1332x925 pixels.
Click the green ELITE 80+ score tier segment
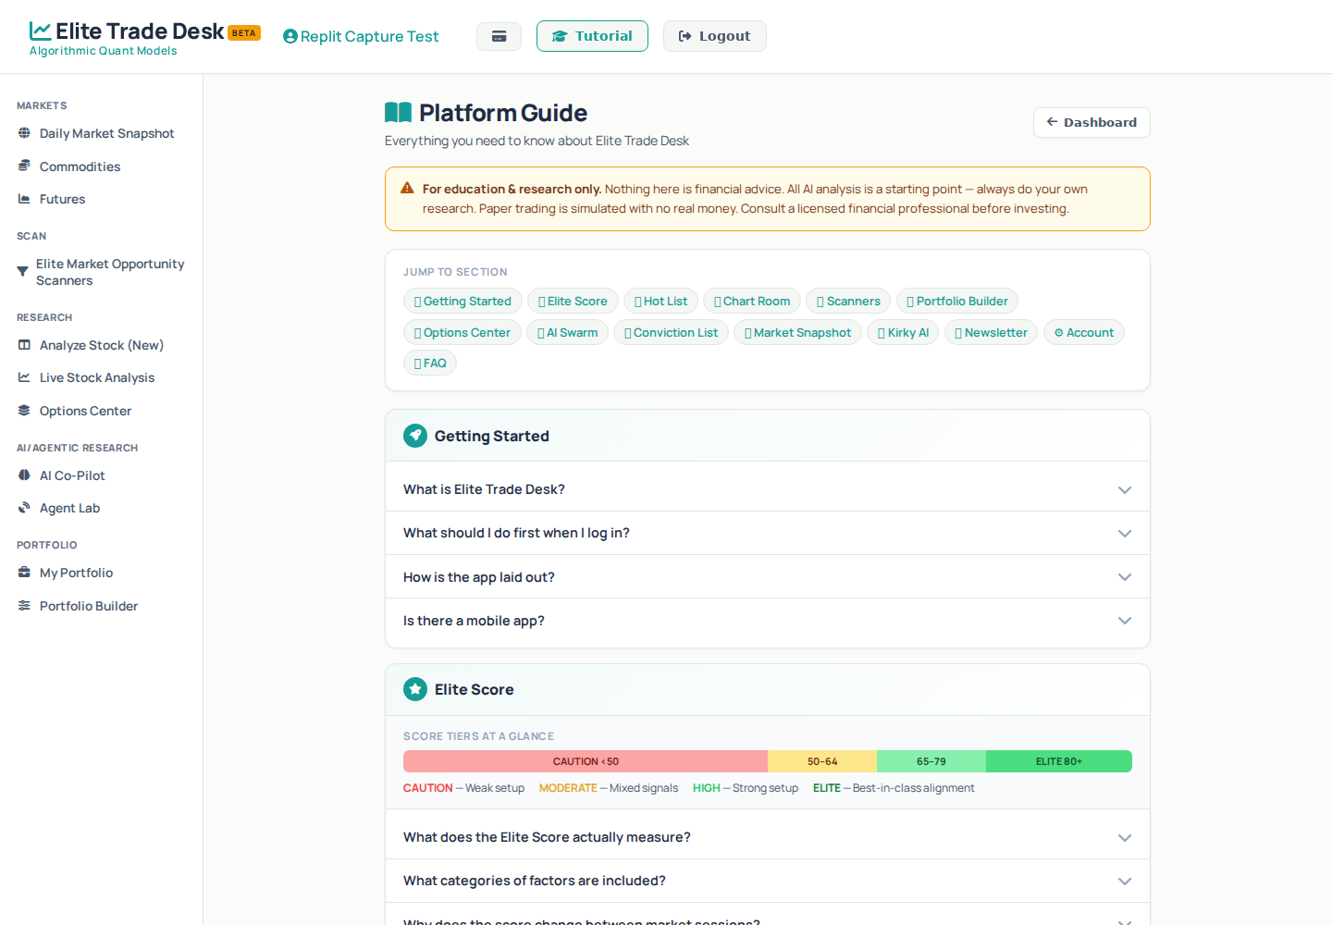[x=1059, y=761]
